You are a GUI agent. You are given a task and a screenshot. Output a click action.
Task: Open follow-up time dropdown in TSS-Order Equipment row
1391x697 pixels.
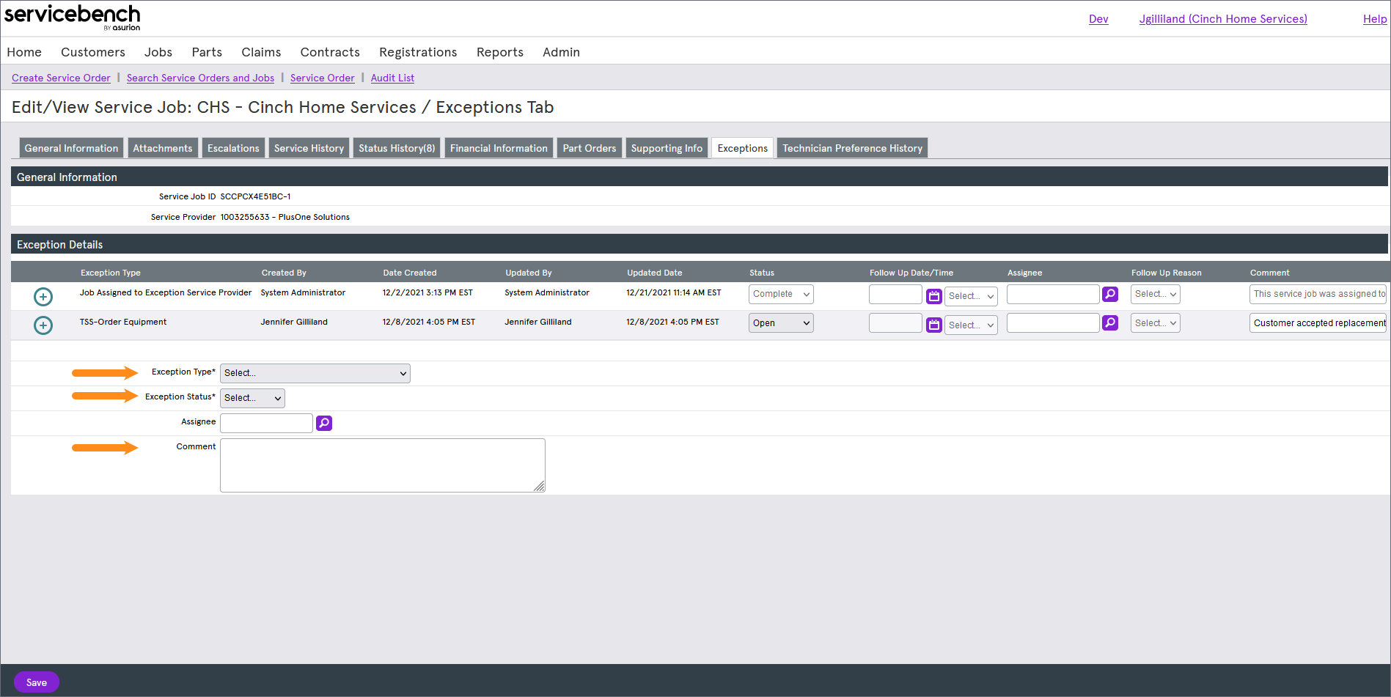tap(971, 325)
